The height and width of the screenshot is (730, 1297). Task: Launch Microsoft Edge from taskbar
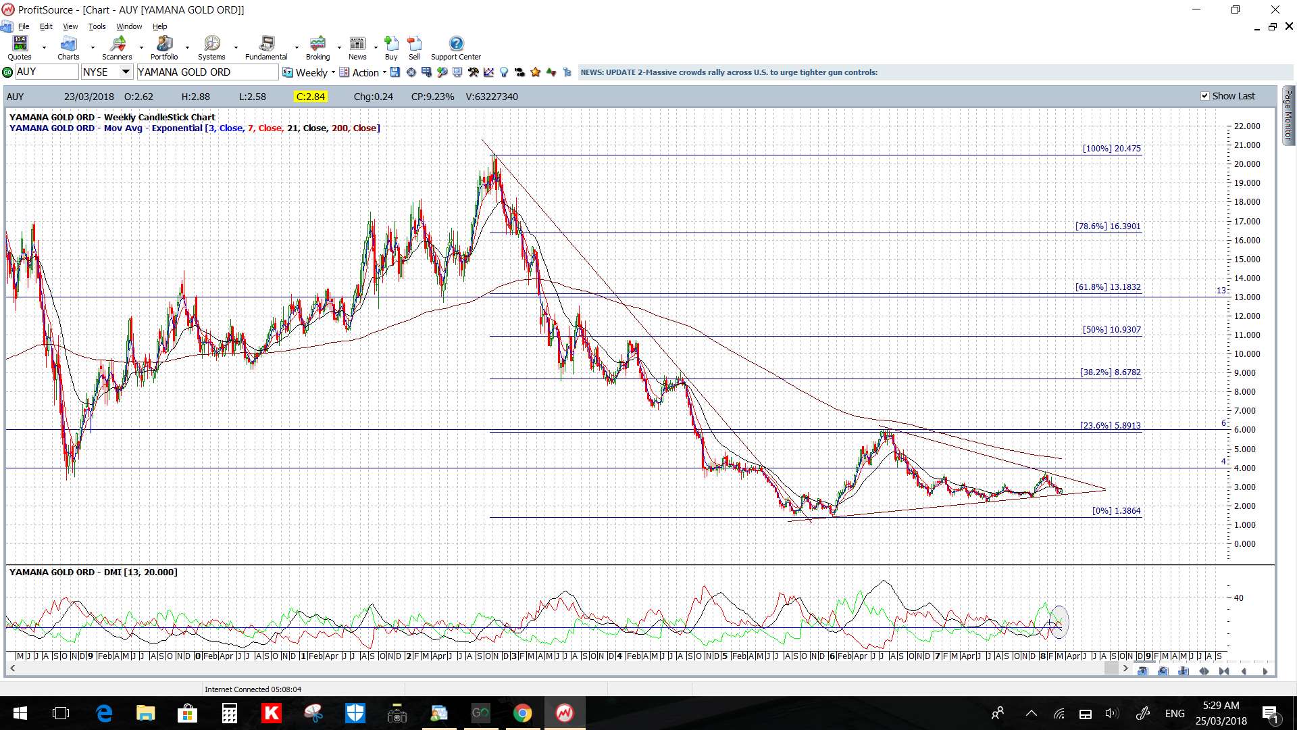(104, 713)
